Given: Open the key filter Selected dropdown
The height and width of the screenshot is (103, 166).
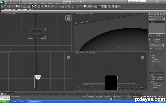Looking at the screenshot, I should [142, 96].
